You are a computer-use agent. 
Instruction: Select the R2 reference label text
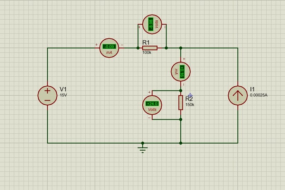click(189, 99)
